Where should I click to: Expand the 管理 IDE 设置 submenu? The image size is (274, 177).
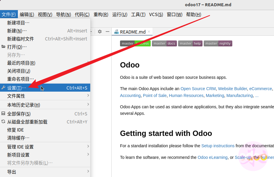pyautogui.click(x=45, y=147)
